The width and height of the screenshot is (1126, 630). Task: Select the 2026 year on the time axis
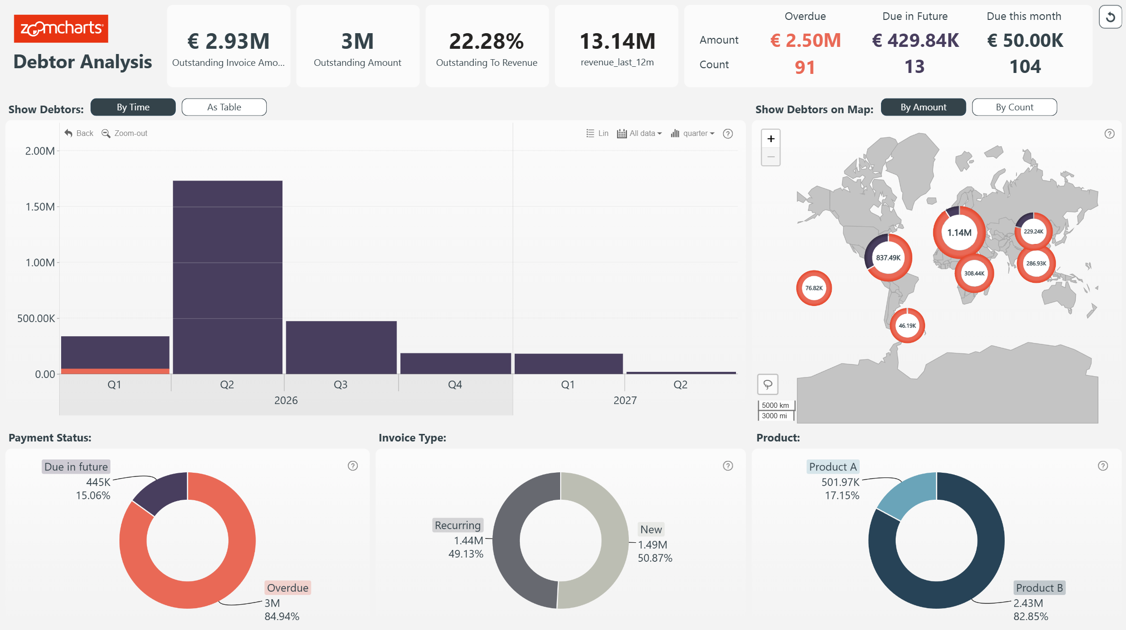pyautogui.click(x=286, y=400)
